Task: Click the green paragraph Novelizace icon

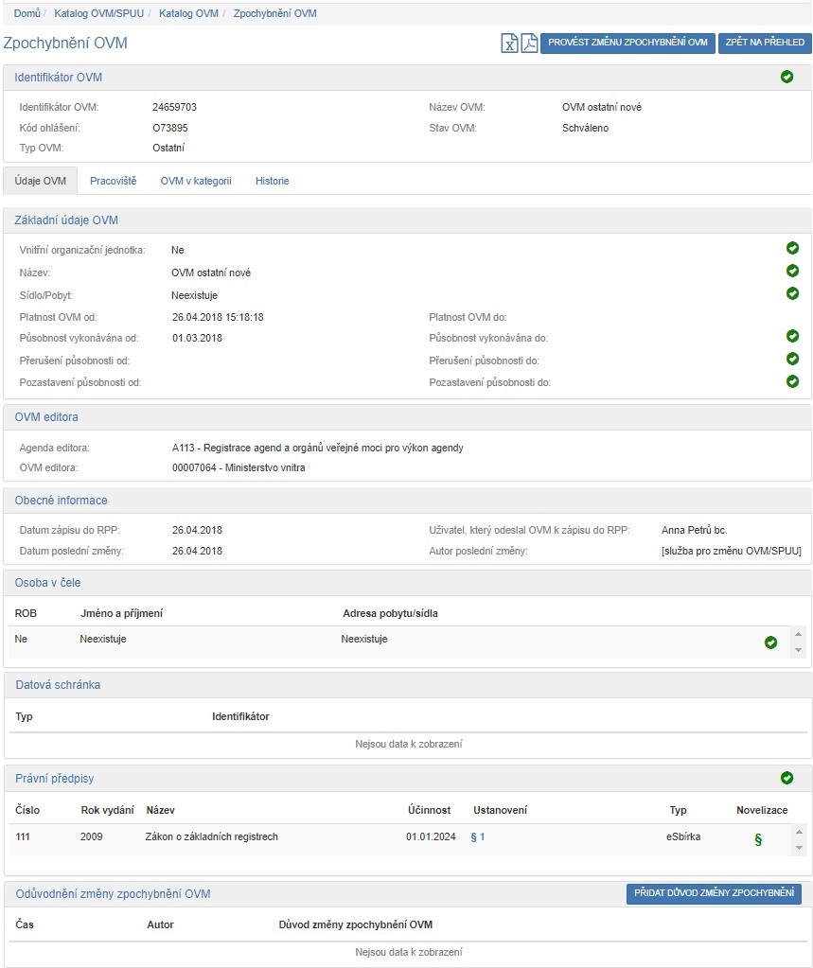Action: (757, 838)
